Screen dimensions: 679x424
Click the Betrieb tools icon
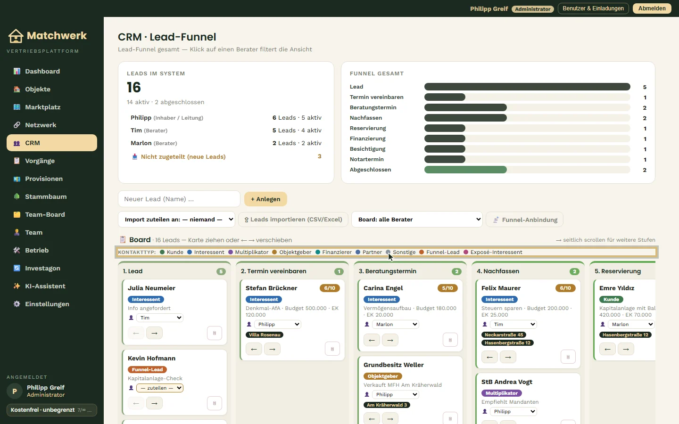(17, 250)
